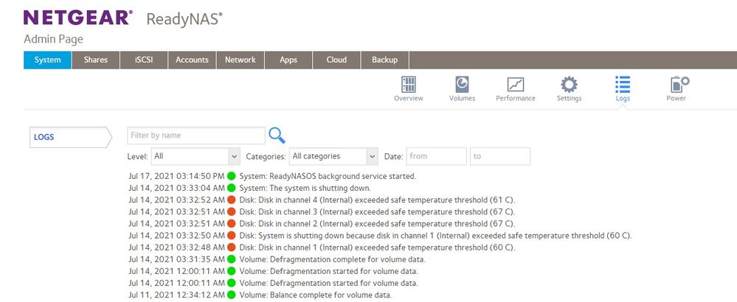Switch to the iSCSI tab
The width and height of the screenshot is (737, 302).
point(144,60)
